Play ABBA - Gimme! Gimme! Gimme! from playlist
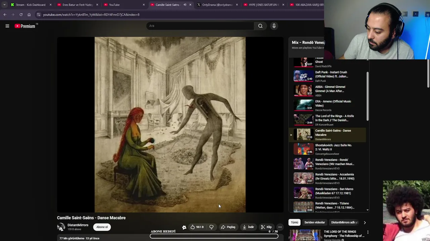 [328, 91]
